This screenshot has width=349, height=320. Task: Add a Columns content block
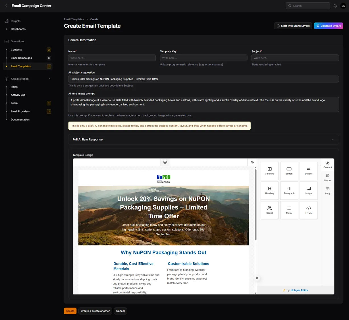point(269,171)
